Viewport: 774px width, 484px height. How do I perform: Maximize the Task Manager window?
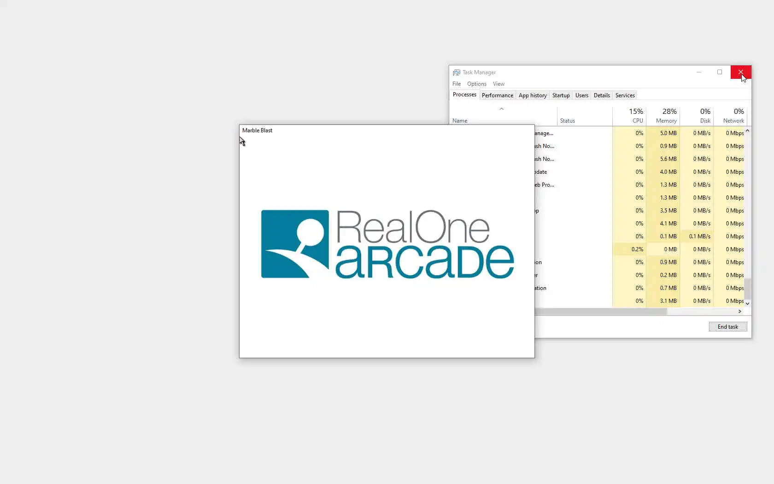pyautogui.click(x=720, y=72)
